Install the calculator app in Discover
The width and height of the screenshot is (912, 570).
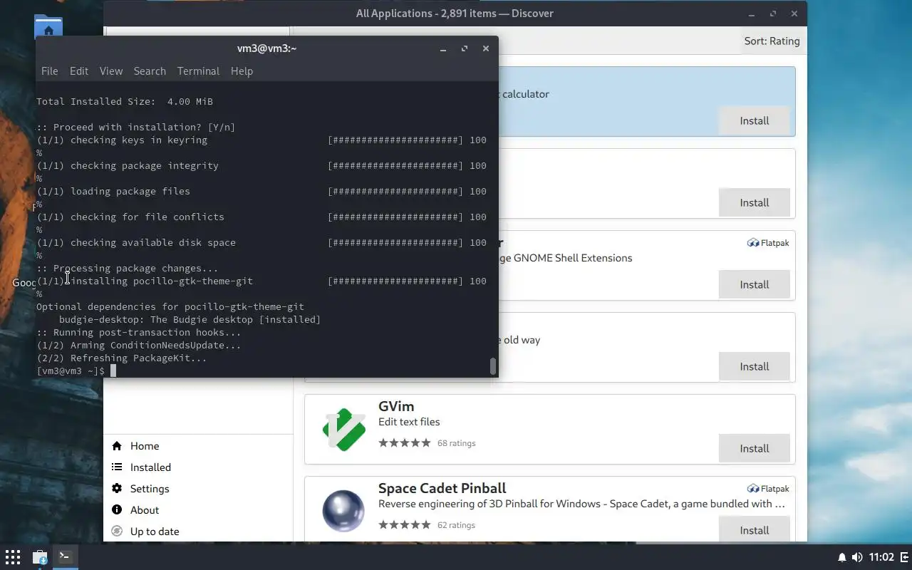(754, 121)
